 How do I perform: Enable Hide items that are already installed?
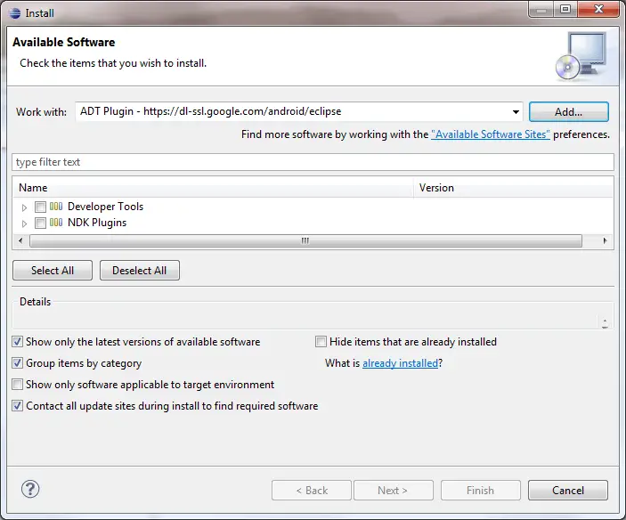point(321,342)
